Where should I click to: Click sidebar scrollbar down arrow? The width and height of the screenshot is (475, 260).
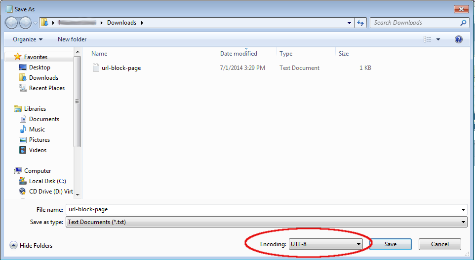click(78, 195)
